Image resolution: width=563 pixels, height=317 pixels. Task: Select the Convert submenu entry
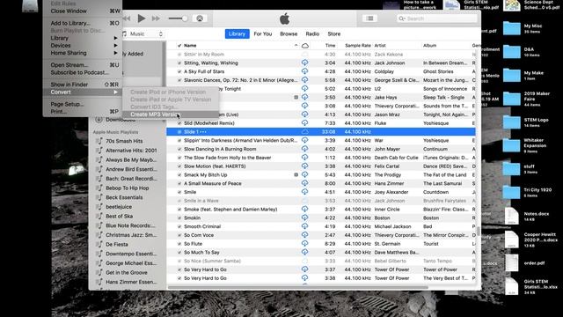[83, 92]
